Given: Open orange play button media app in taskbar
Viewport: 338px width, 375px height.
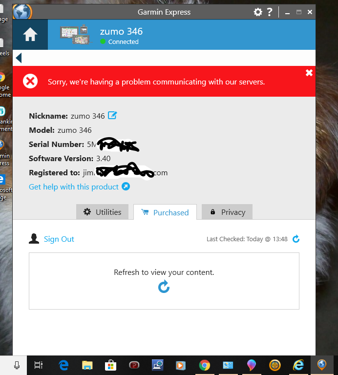Looking at the screenshot, I should pos(181,365).
